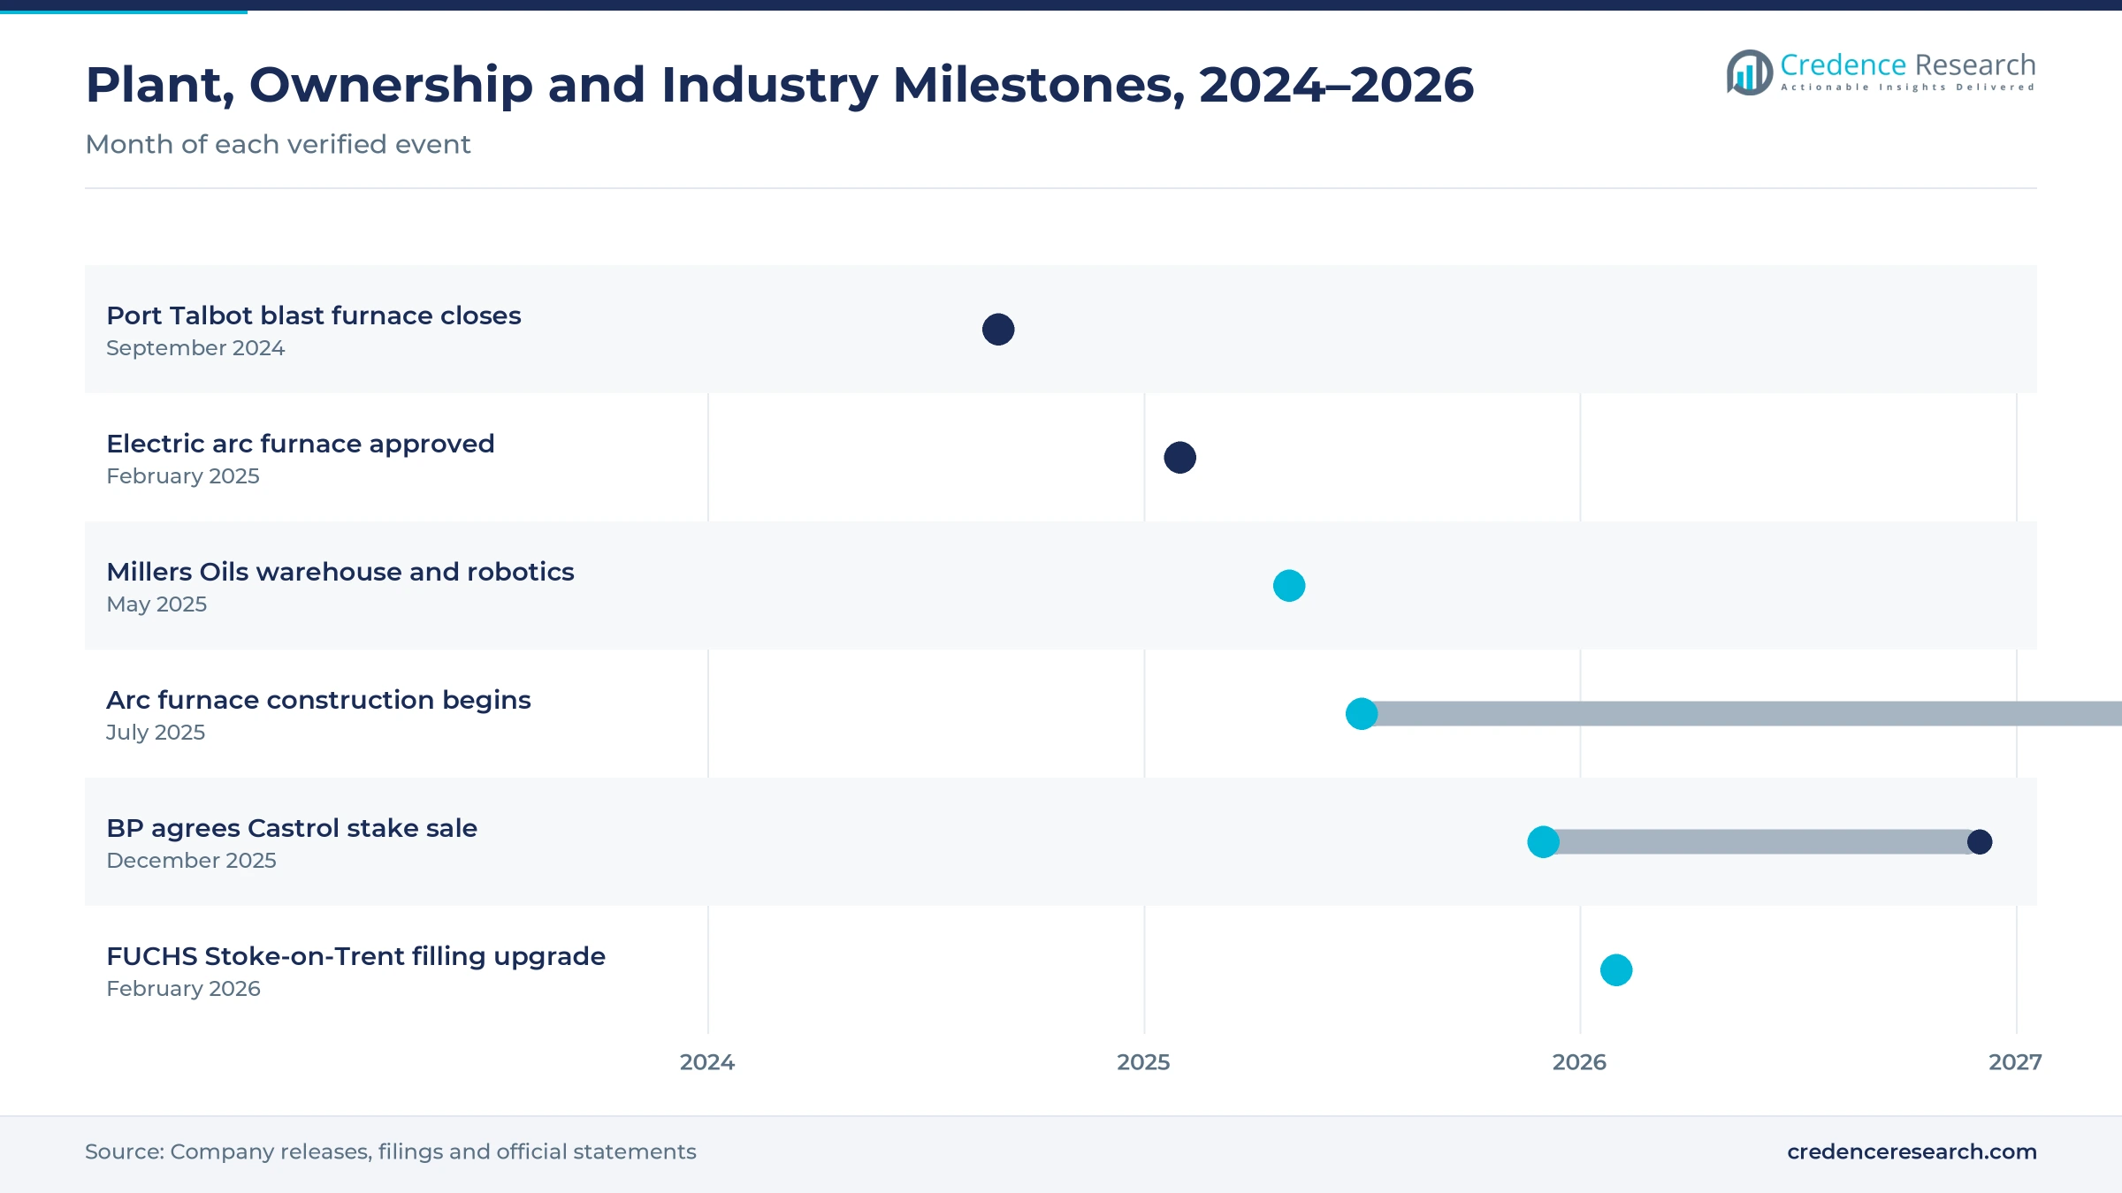Click the 'February 2026' date text

pyautogui.click(x=183, y=989)
